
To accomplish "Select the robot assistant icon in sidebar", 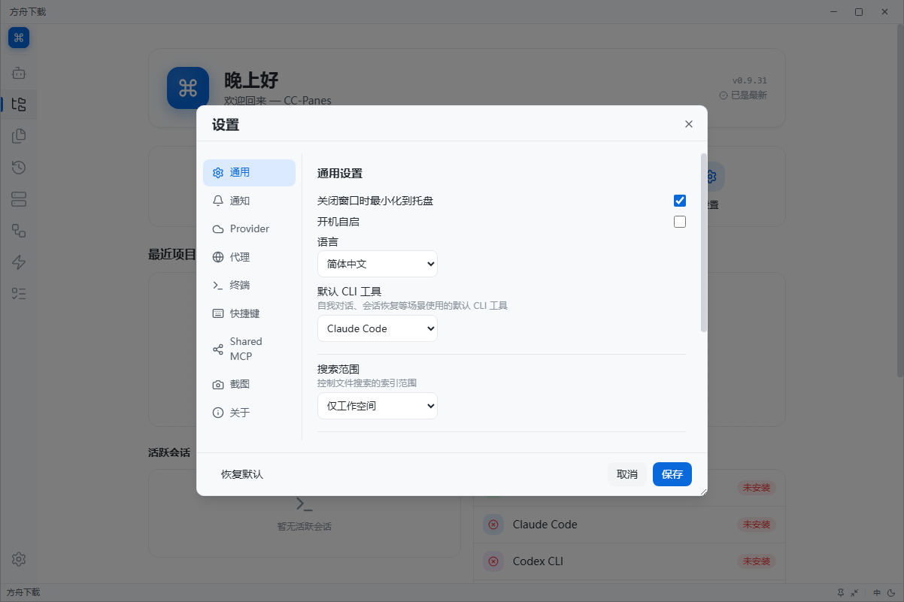I will point(18,73).
